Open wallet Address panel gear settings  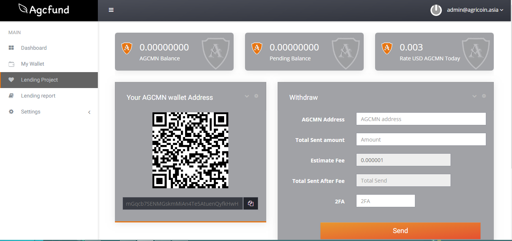256,96
